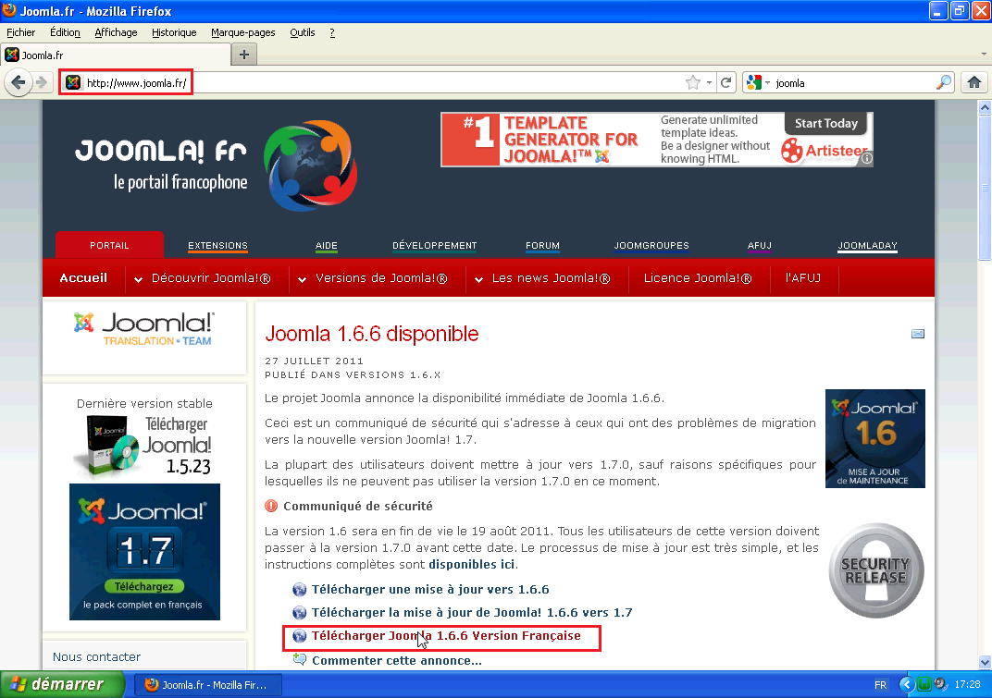Select the Joomla.fr browser tab
Viewport: 992px width, 698px height.
click(x=117, y=55)
